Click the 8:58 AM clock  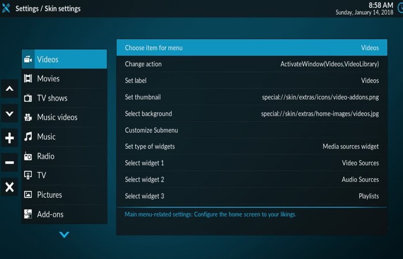381,5
